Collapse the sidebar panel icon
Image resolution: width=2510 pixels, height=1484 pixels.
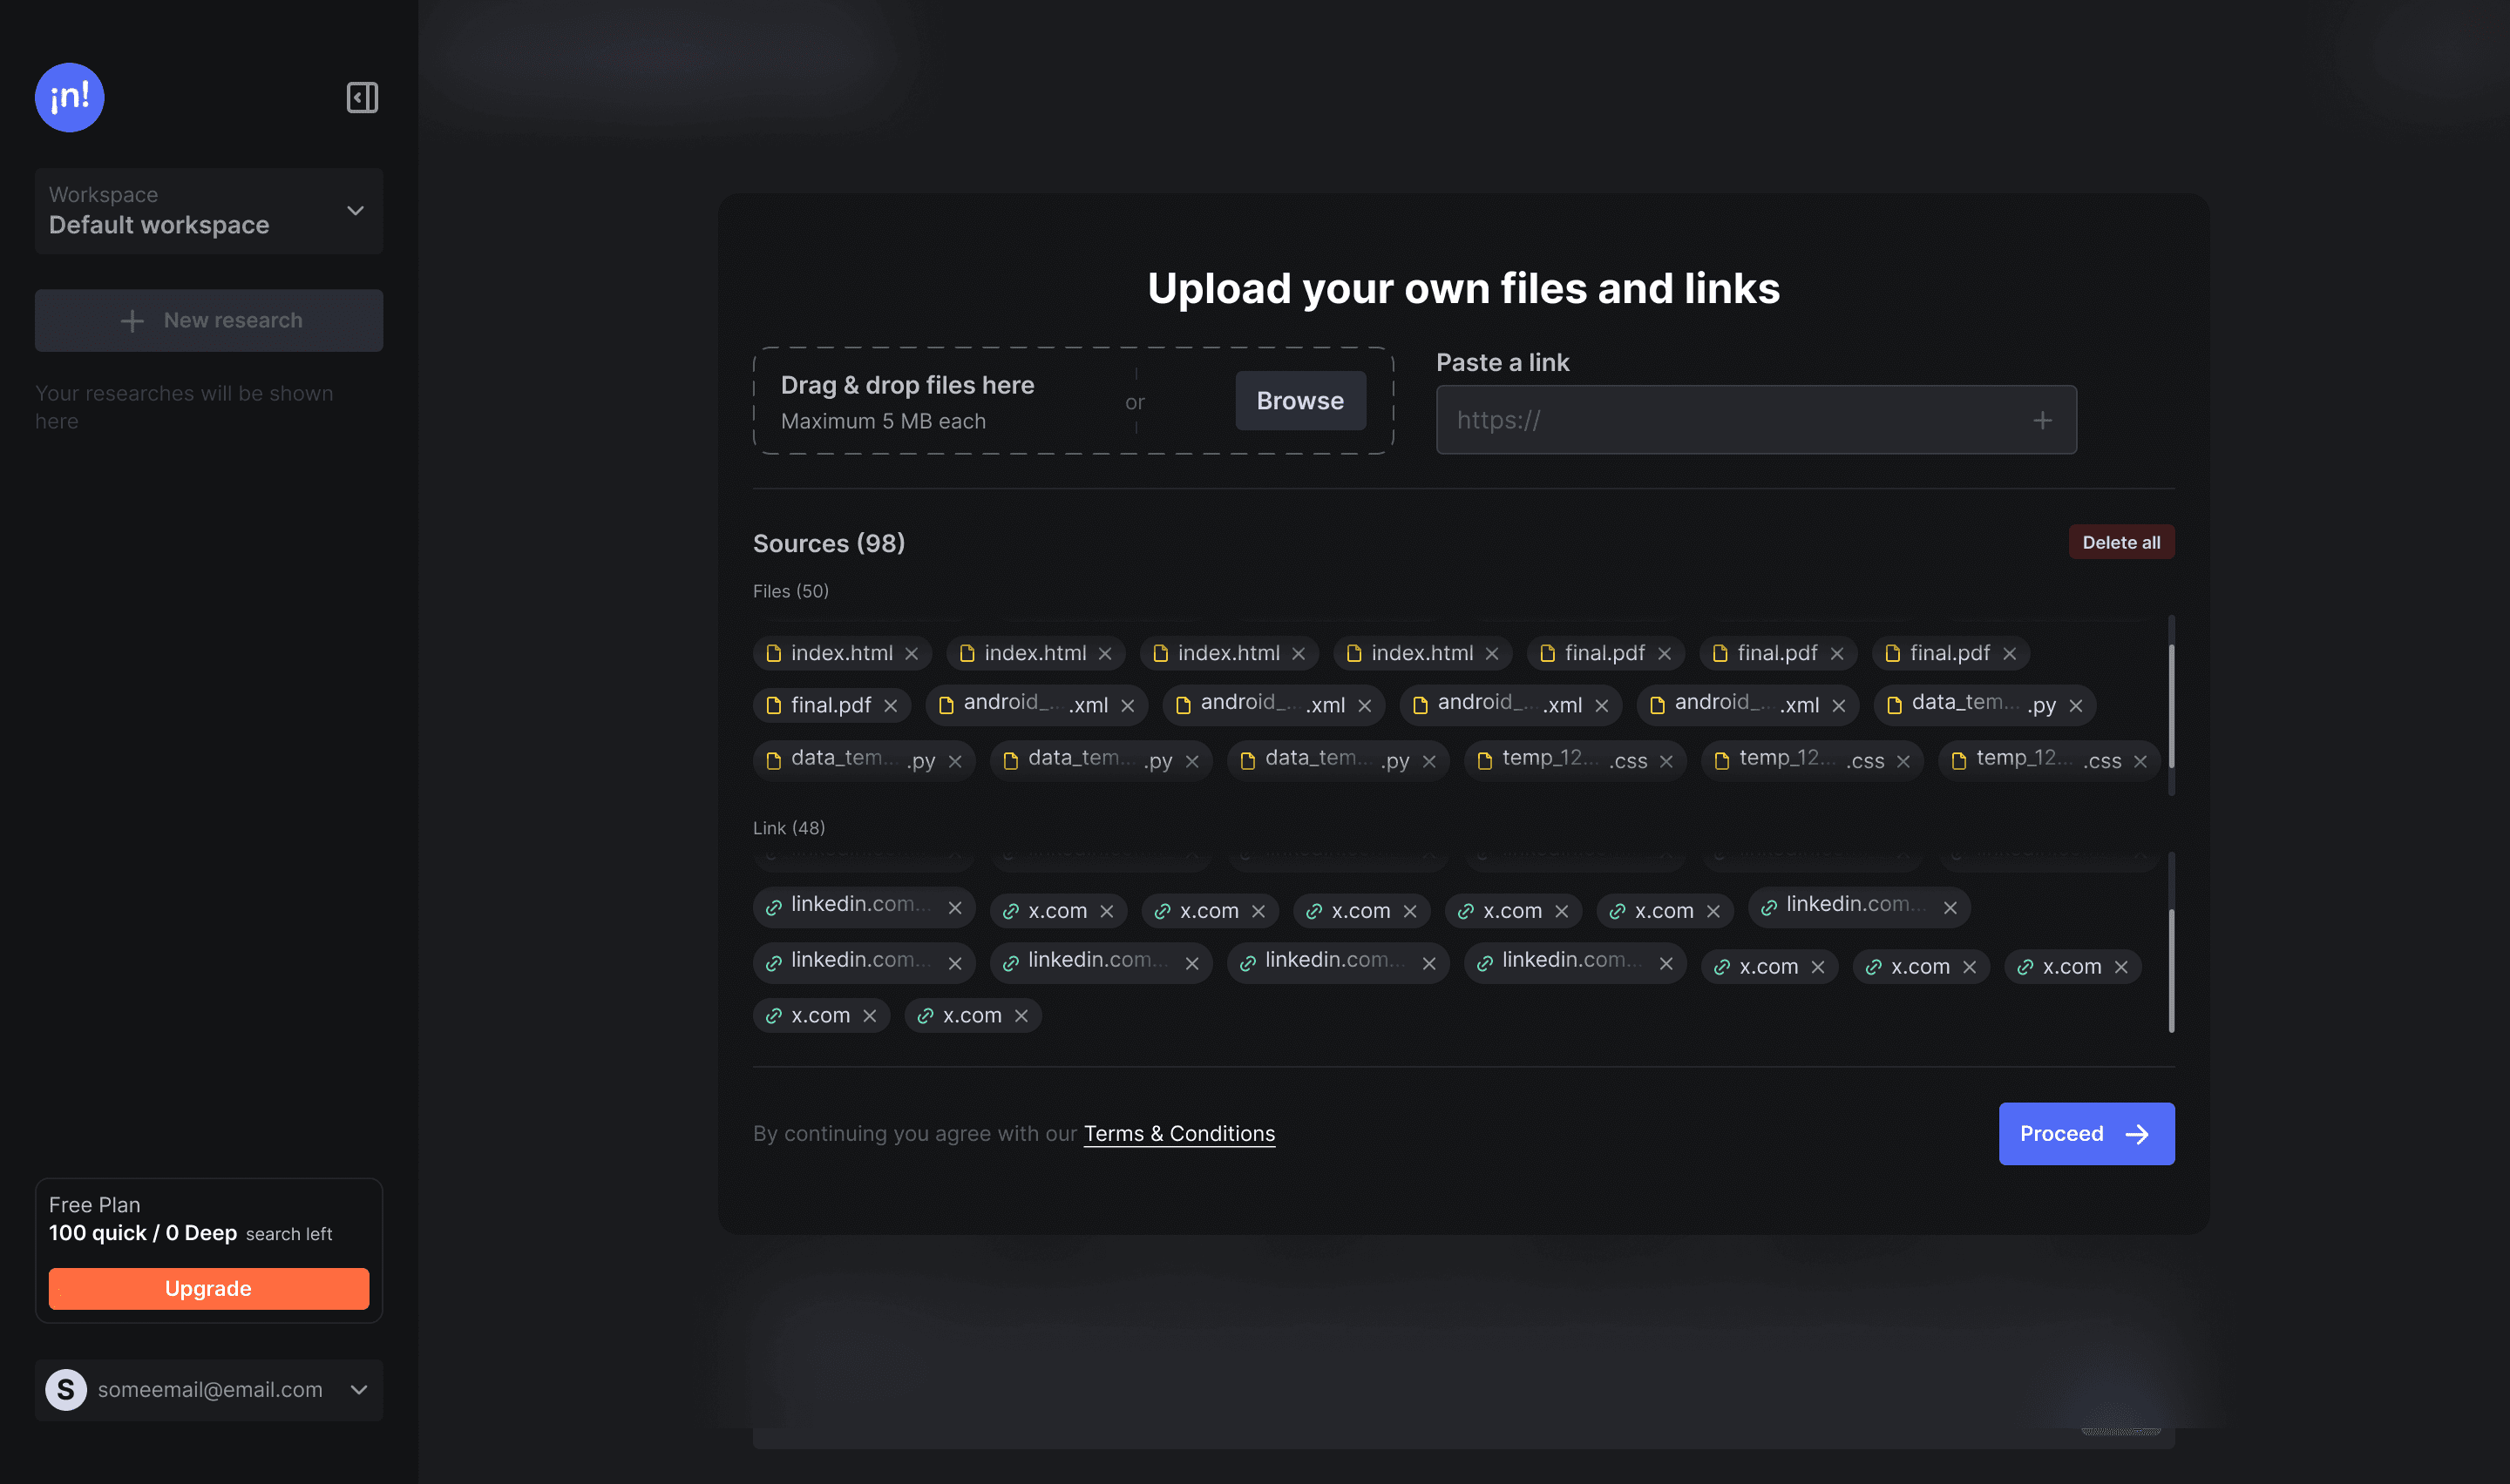363,98
